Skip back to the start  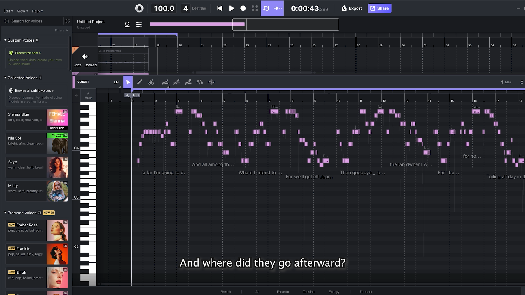[220, 8]
